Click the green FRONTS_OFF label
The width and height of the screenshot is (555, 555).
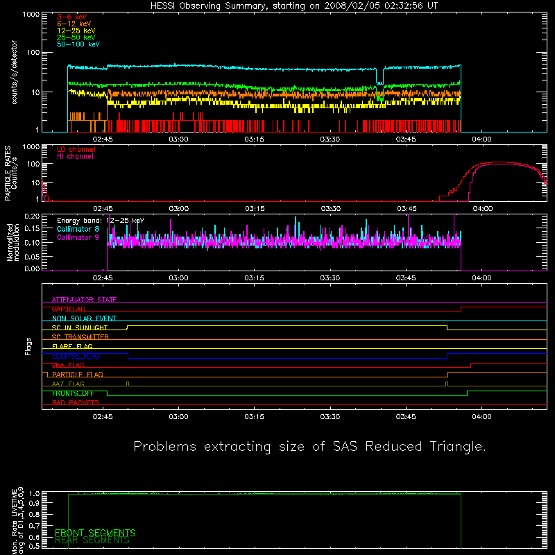click(x=73, y=393)
